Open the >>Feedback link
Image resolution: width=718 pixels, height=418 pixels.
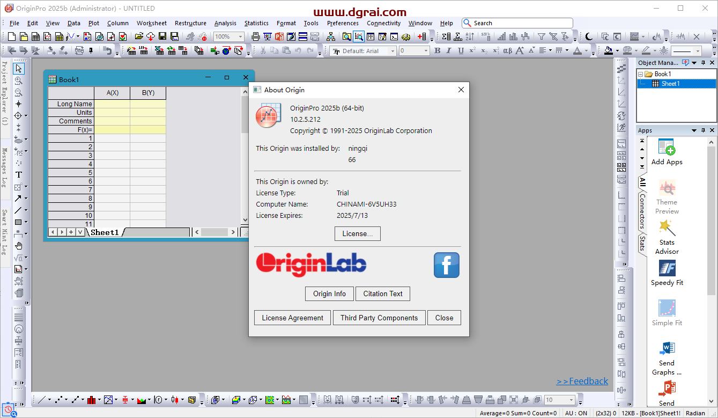pyautogui.click(x=582, y=381)
